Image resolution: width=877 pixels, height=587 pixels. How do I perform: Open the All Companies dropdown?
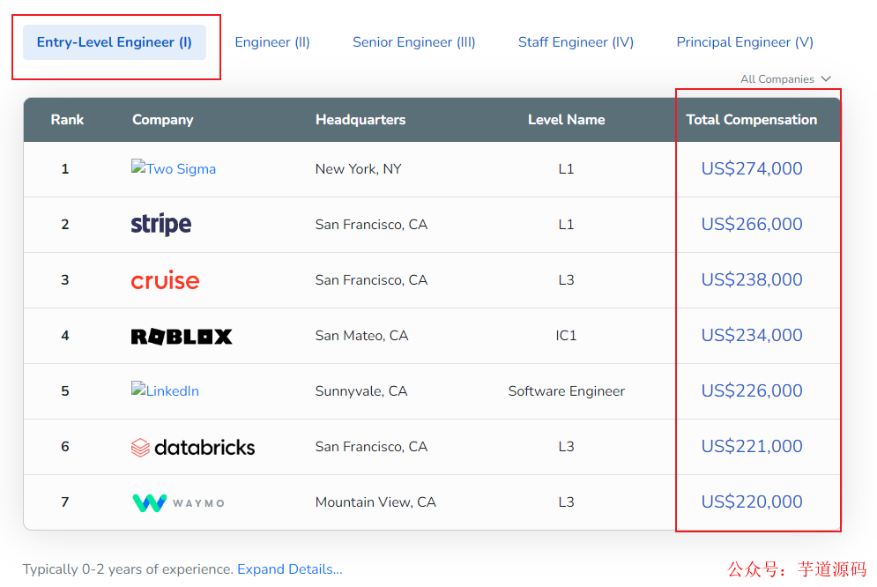pos(785,79)
